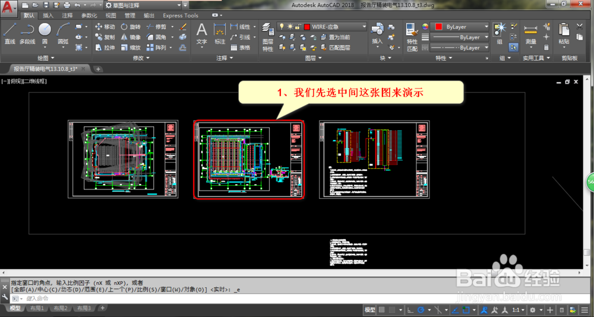Click the 组 group tool
594x317 pixels.
500,33
